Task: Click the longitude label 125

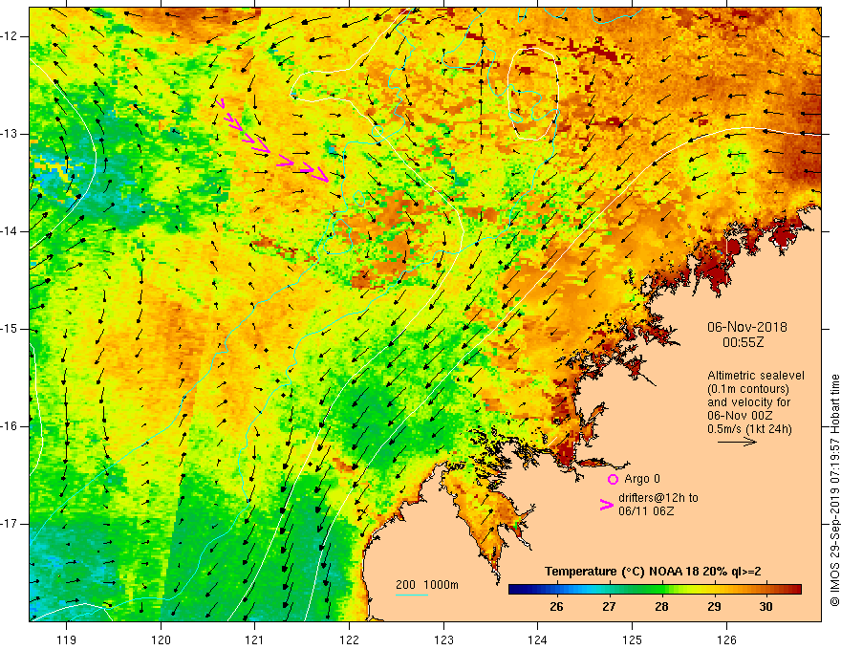Action: coord(633,639)
